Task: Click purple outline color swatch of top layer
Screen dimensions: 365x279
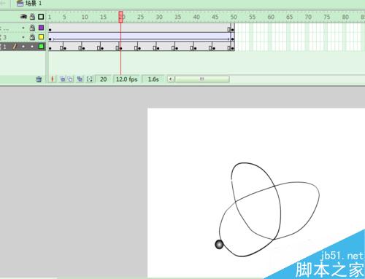Action: point(41,28)
